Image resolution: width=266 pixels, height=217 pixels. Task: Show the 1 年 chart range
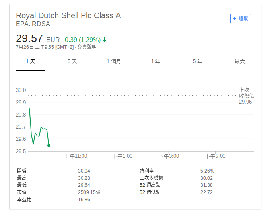(156, 61)
